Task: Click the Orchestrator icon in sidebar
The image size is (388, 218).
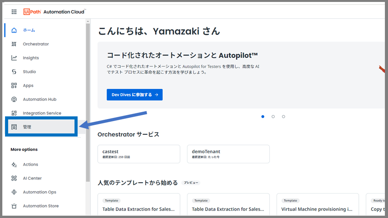Action: click(x=14, y=44)
